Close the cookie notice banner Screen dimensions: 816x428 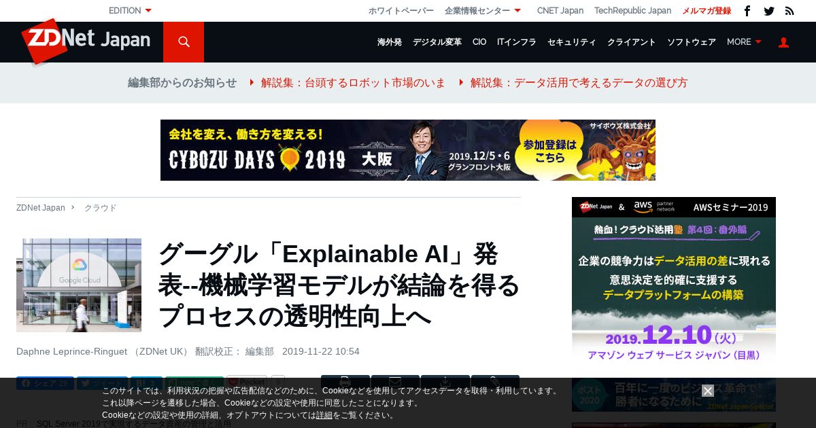[x=708, y=391]
